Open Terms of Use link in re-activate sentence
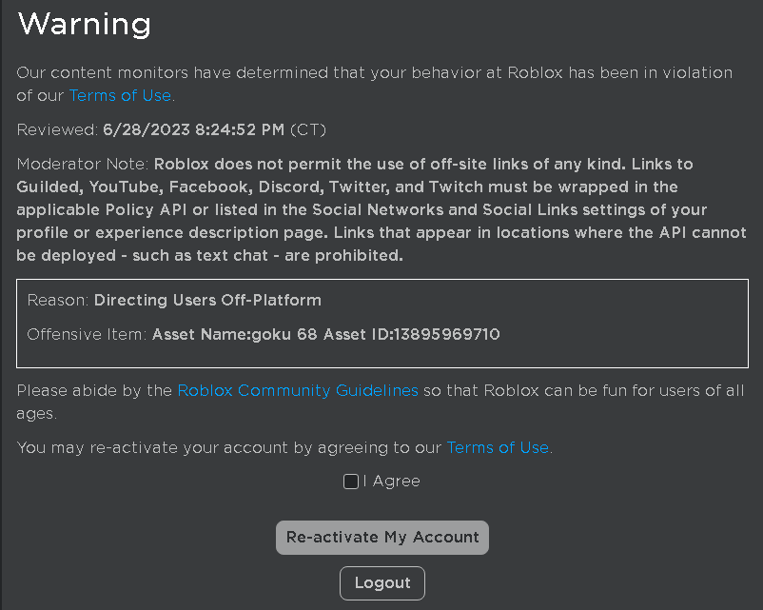The height and width of the screenshot is (610, 763). [498, 447]
